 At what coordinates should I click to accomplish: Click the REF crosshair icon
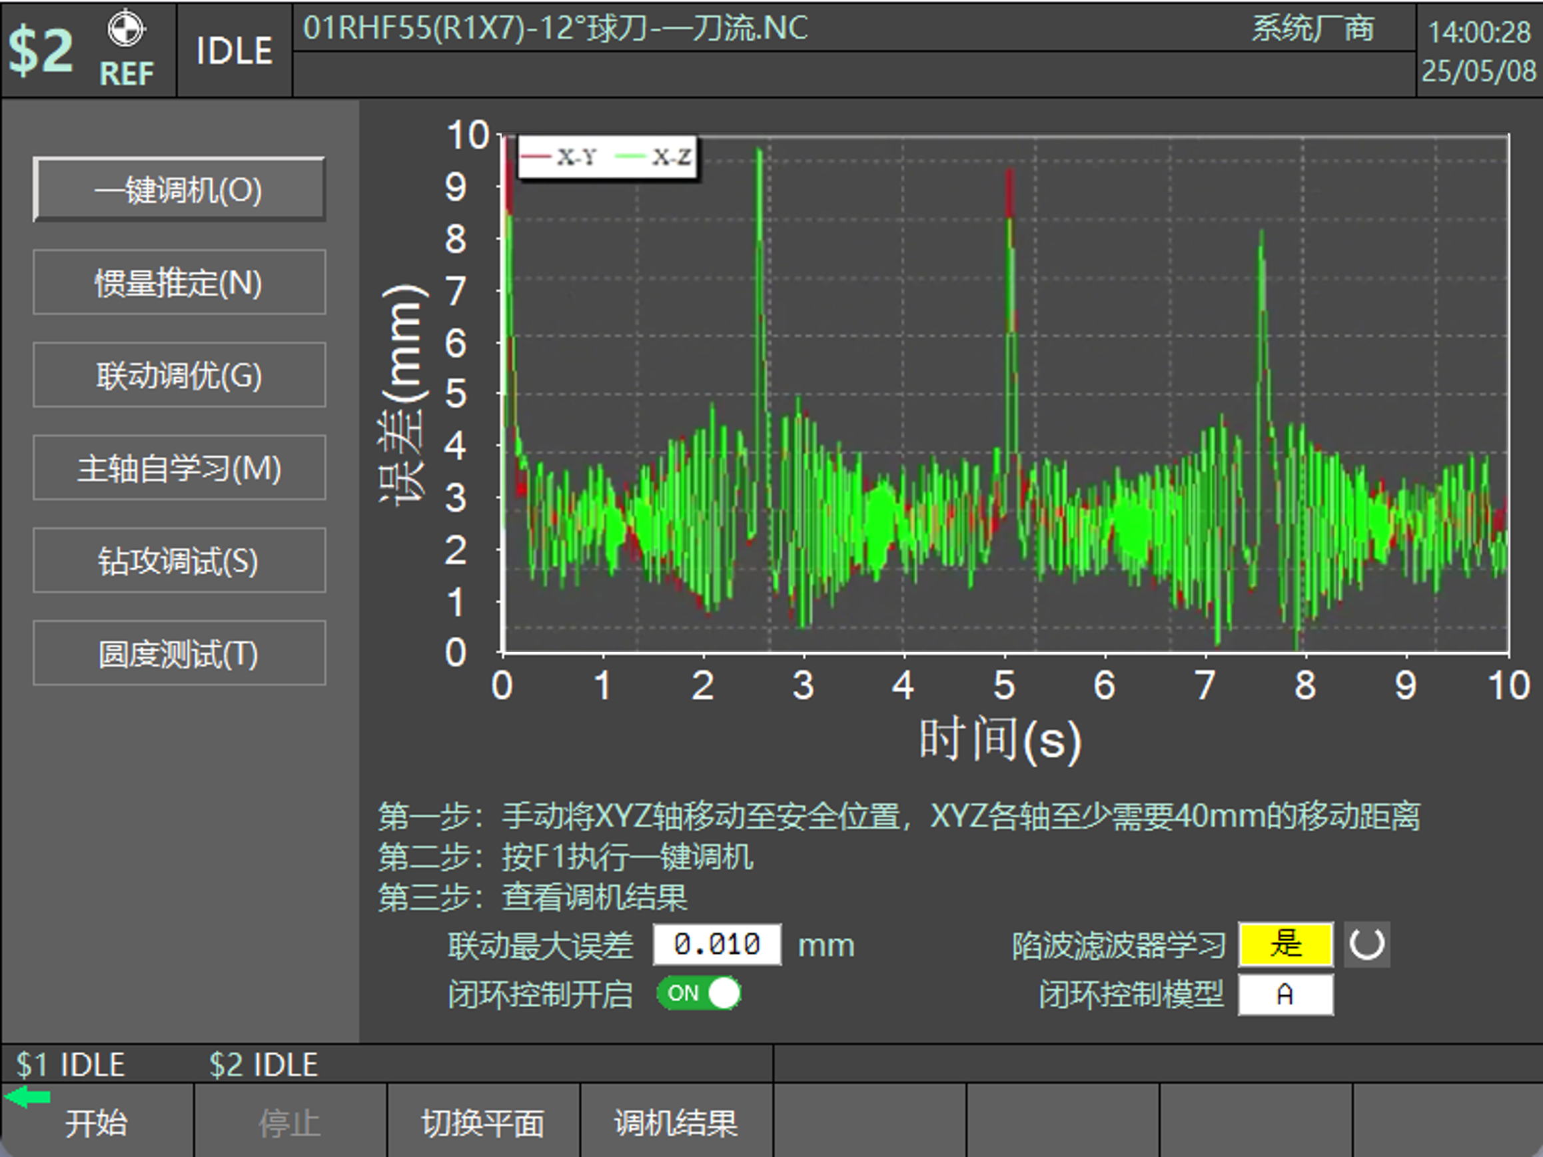[125, 29]
